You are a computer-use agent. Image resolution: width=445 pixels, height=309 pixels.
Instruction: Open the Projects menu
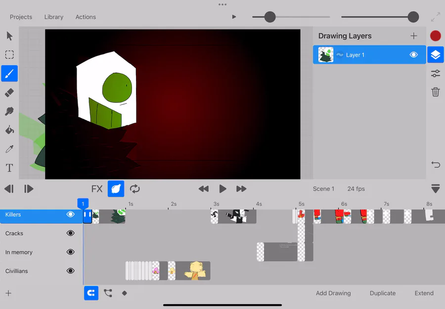(21, 17)
